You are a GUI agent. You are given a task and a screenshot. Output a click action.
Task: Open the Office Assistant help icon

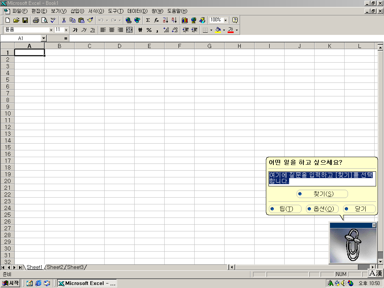click(x=235, y=20)
